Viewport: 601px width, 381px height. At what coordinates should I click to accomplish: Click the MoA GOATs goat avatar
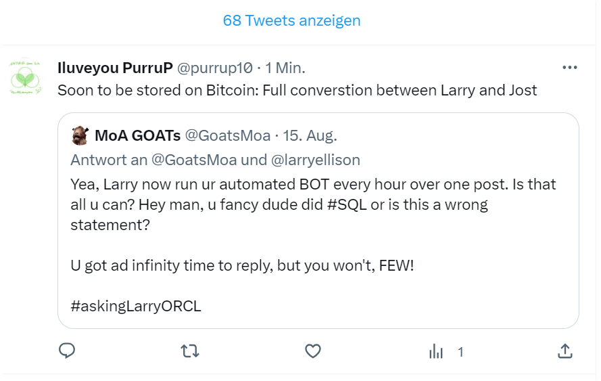pos(80,135)
